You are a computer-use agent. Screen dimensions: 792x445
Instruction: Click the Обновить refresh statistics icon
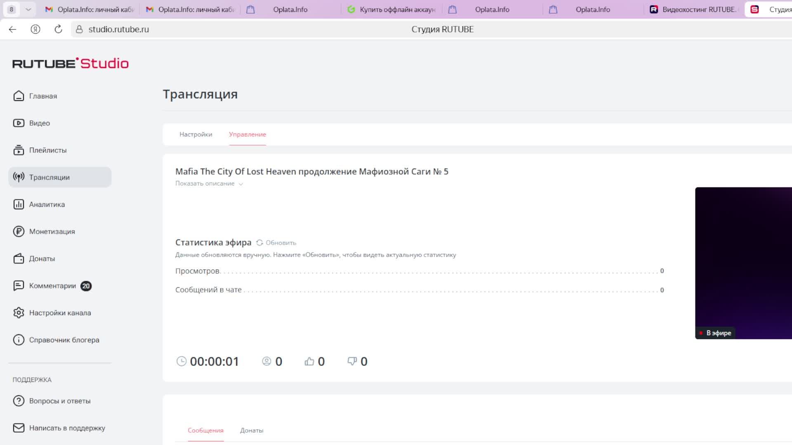[259, 243]
